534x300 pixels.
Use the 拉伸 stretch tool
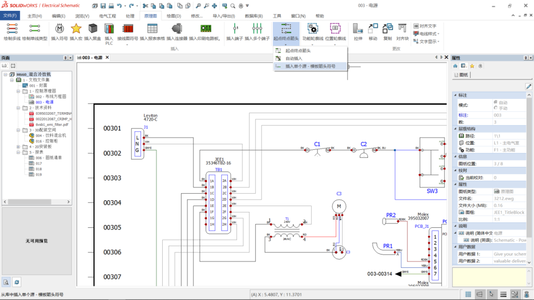pyautogui.click(x=357, y=30)
